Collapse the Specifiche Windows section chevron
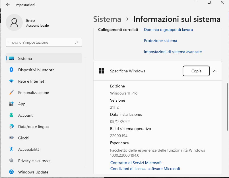This screenshot has width=229, height=178. [215, 71]
